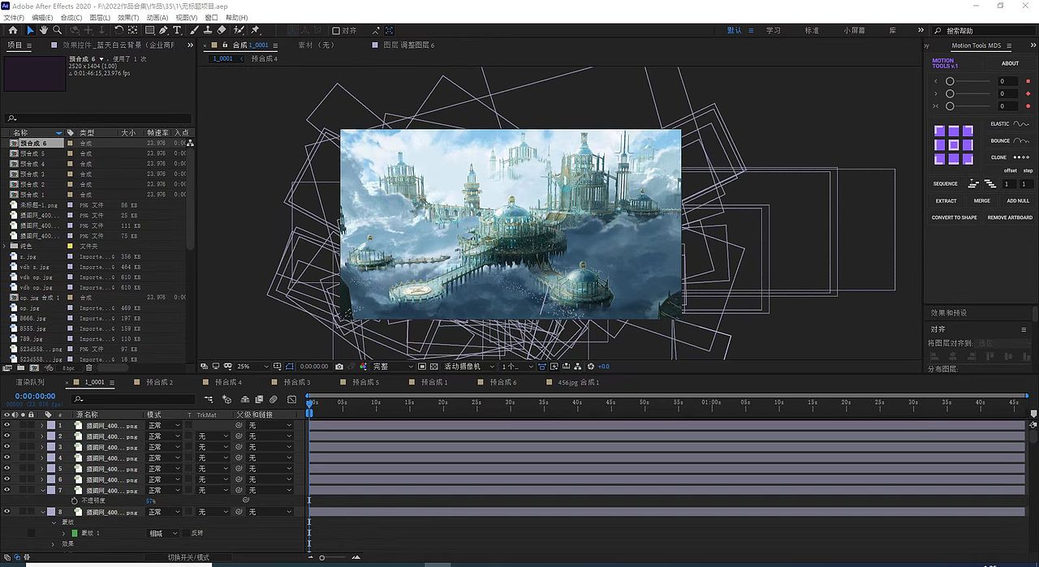Open the 相减 mask mode dropdown

pos(162,533)
